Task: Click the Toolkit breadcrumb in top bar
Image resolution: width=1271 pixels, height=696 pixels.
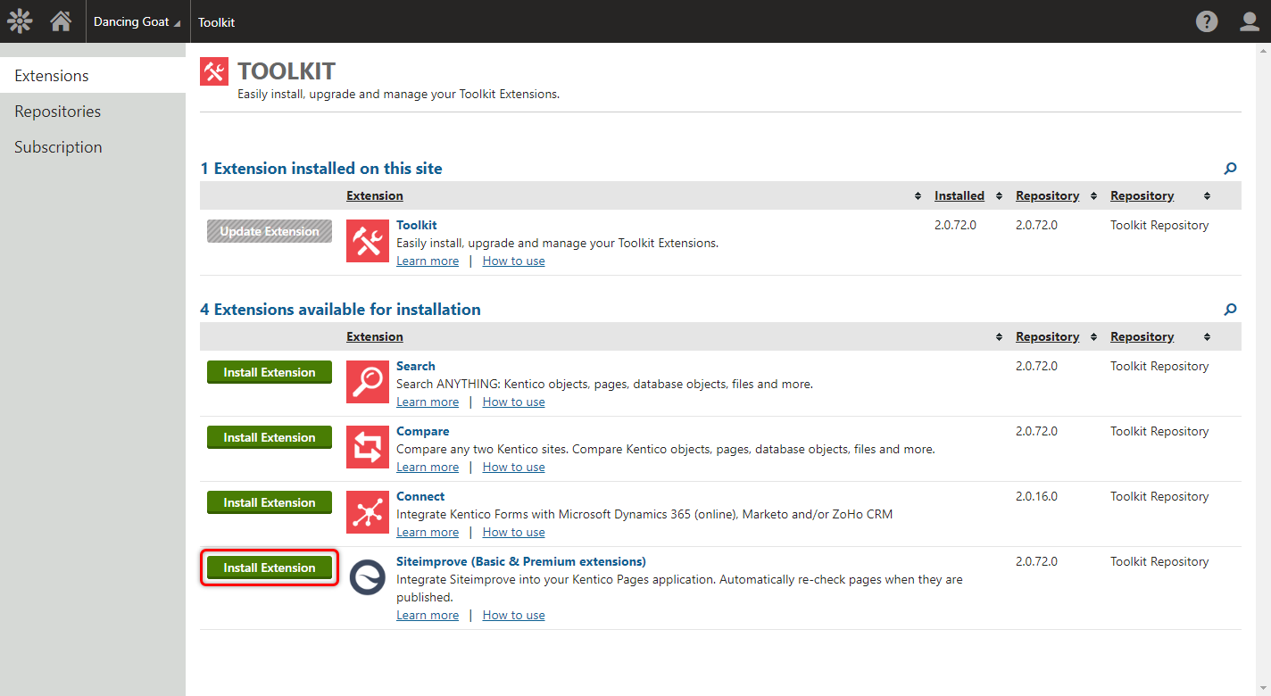Action: pos(217,21)
